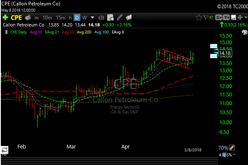Click the 14.44 price alert marker
Viewport: 248px width, 165px height.
click(x=214, y=46)
